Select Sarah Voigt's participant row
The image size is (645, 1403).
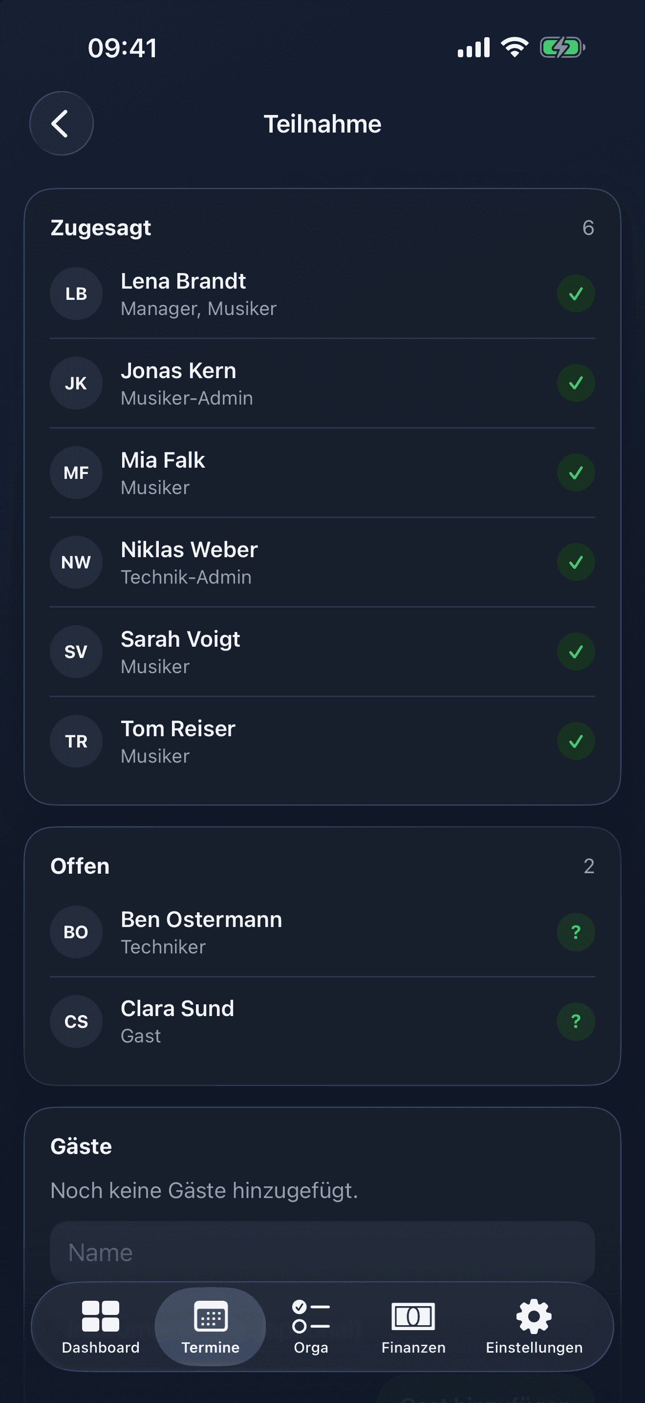322,652
